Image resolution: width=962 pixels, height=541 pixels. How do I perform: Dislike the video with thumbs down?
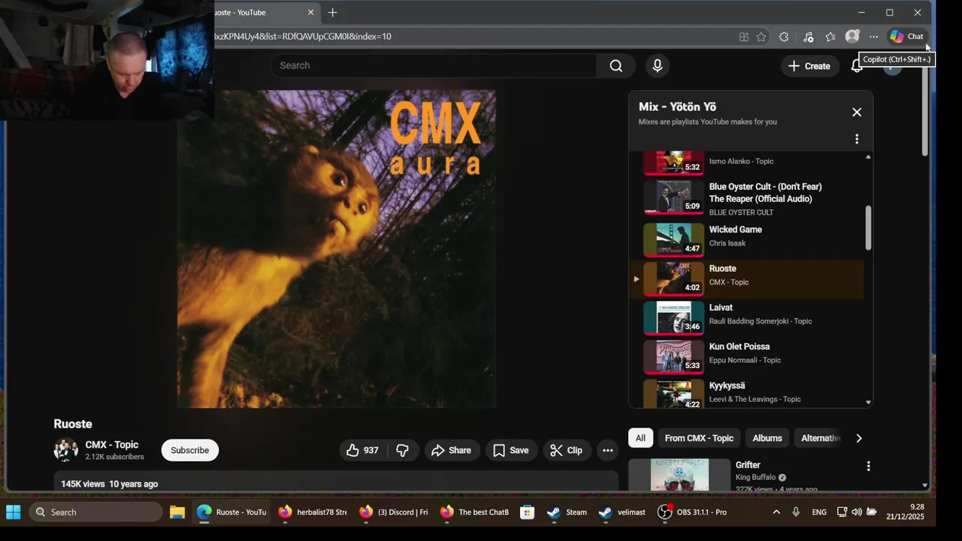(x=403, y=450)
